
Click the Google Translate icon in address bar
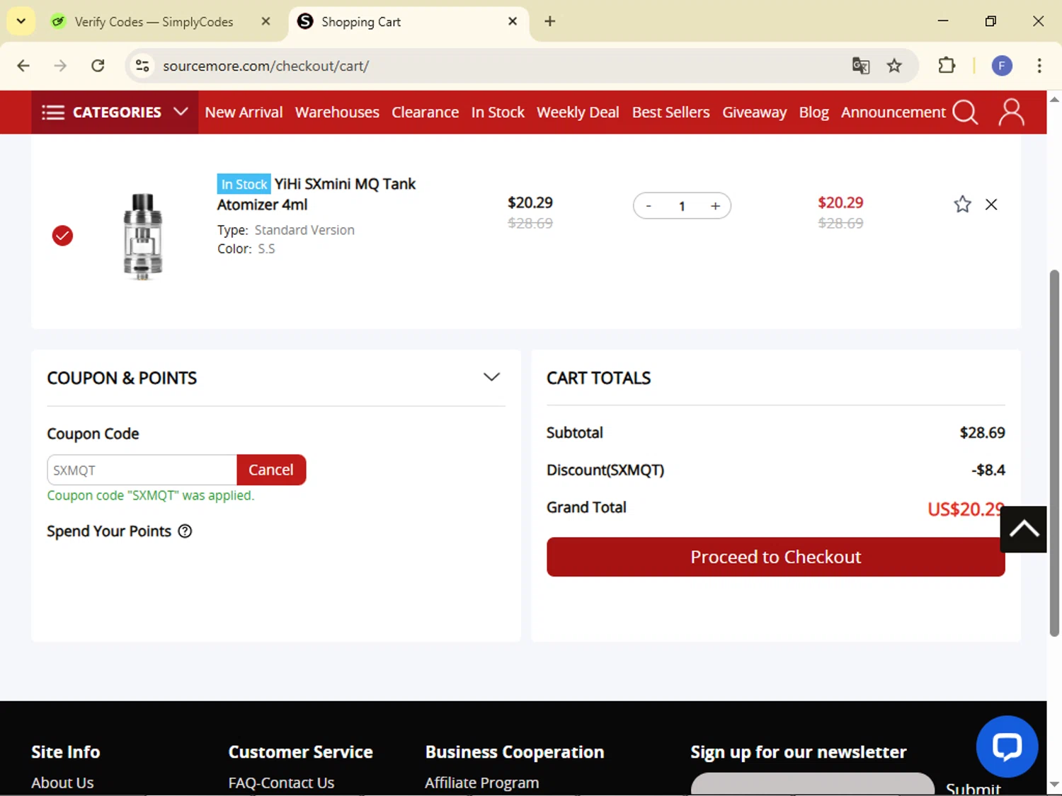(x=861, y=66)
